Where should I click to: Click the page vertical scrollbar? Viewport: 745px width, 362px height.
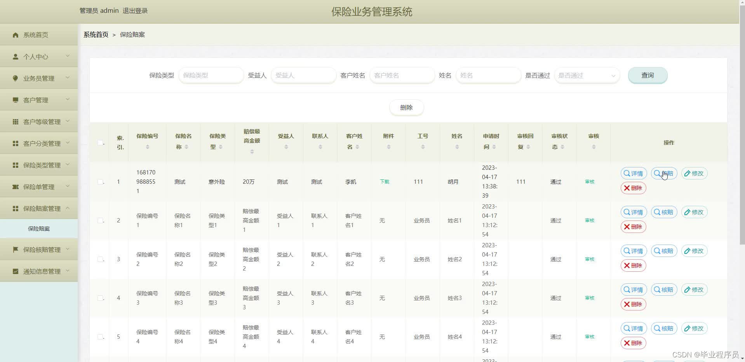[x=742, y=124]
